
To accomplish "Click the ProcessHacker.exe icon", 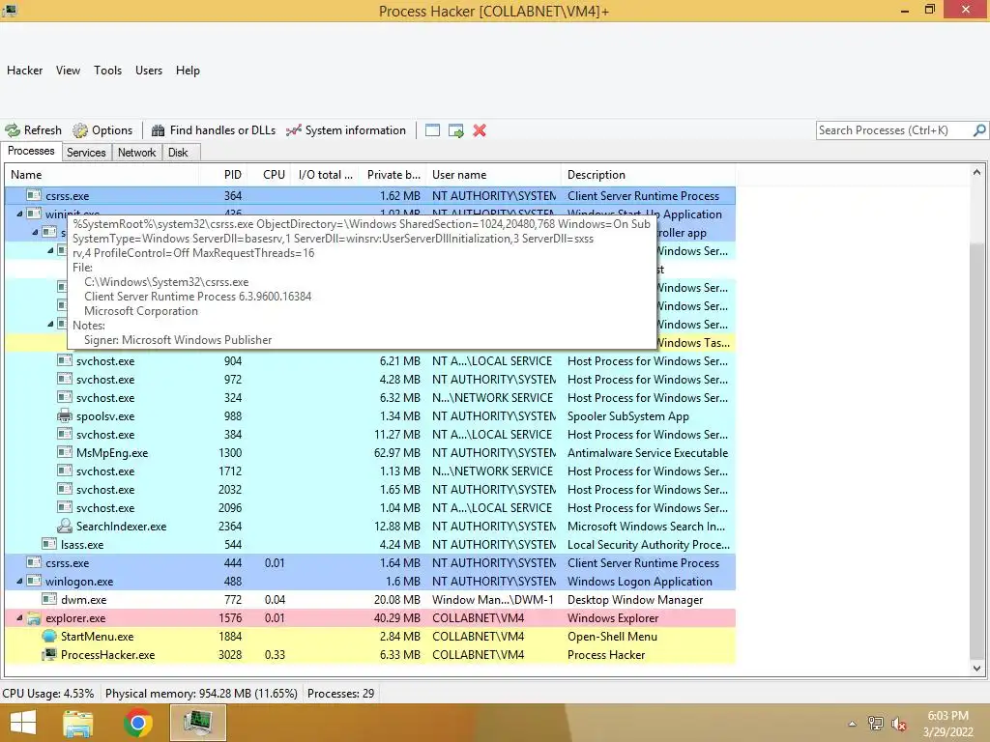I will click(49, 654).
